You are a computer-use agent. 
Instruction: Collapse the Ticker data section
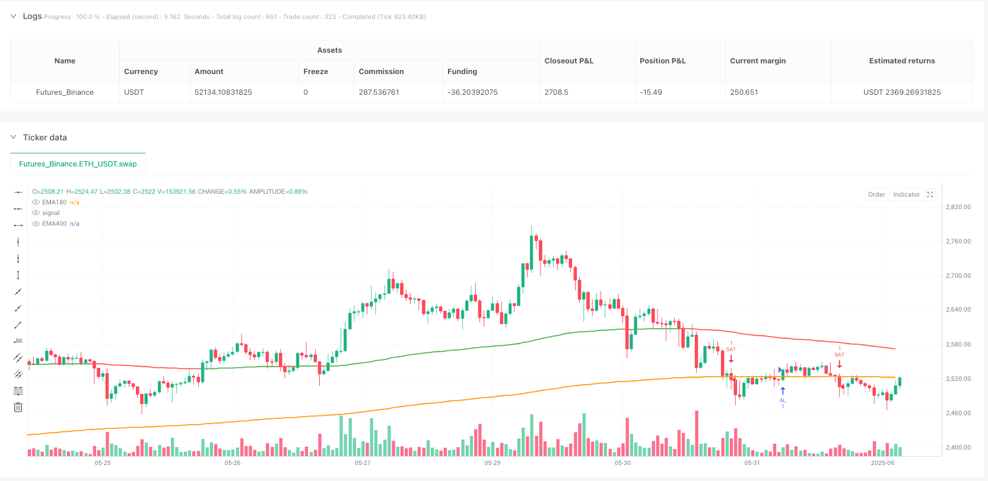(x=14, y=137)
